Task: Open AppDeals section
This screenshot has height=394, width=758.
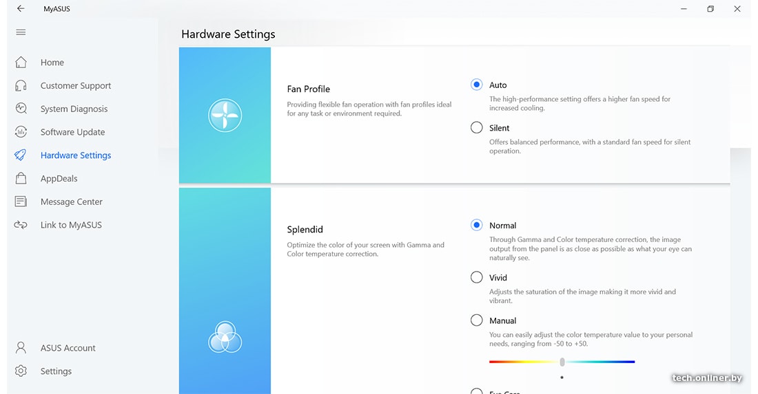Action: pyautogui.click(x=59, y=178)
